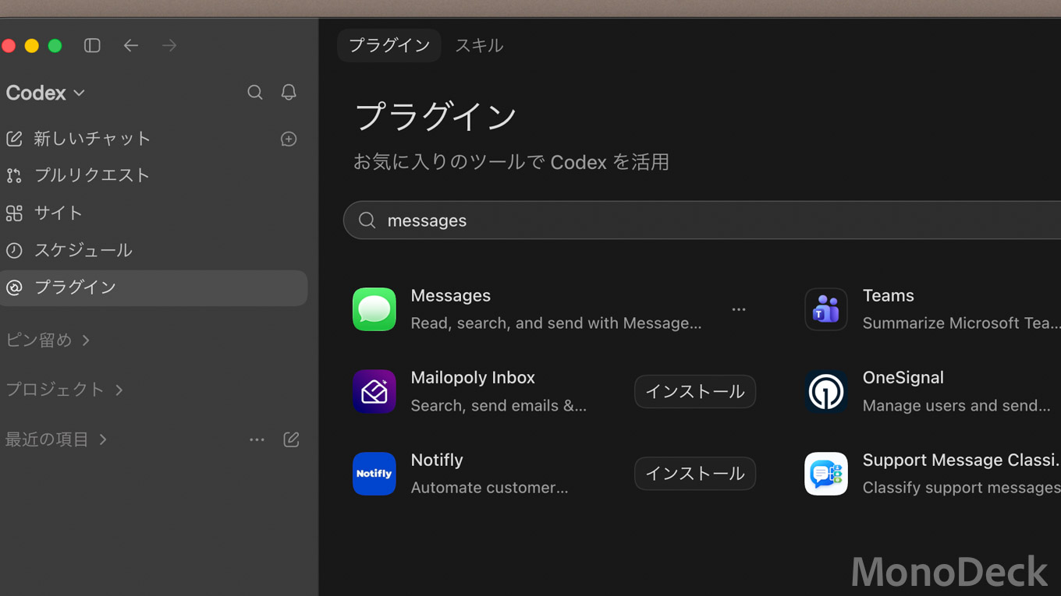Open the Mailopoly Inbox plugin title
1061x596 pixels.
tap(473, 378)
